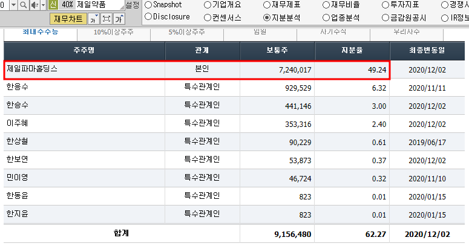Click ownership ratio 6.32
Viewport: 469px width, 246px height.
coord(379,88)
